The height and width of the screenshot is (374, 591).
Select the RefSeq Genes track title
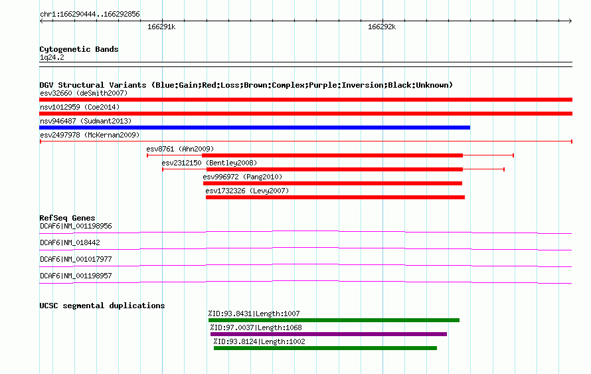click(x=67, y=218)
